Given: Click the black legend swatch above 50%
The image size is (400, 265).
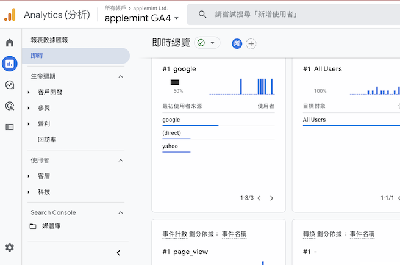Looking at the screenshot, I should point(175,82).
